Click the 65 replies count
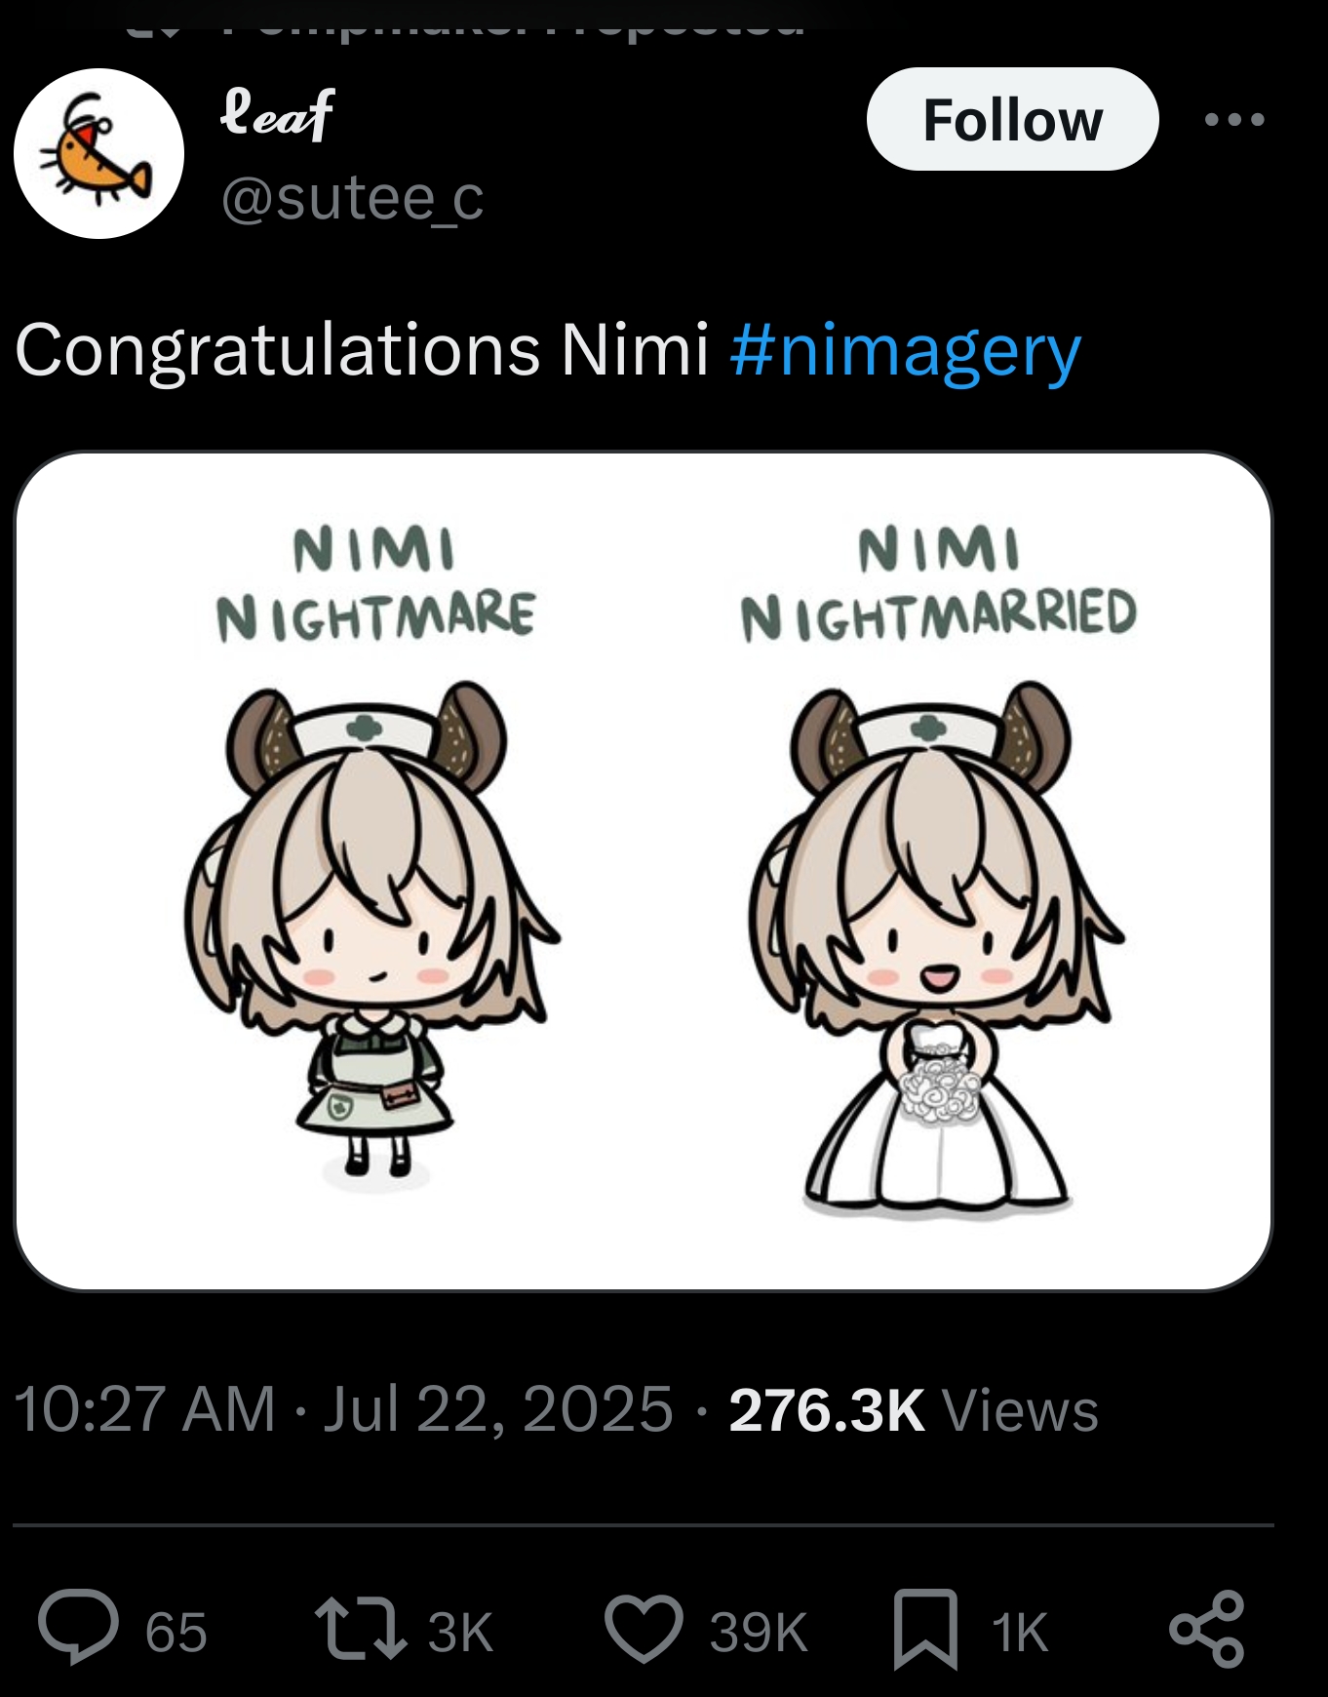Image resolution: width=1328 pixels, height=1697 pixels. pyautogui.click(x=176, y=1632)
